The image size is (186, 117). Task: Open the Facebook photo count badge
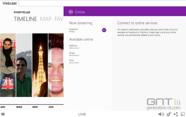click(x=104, y=30)
